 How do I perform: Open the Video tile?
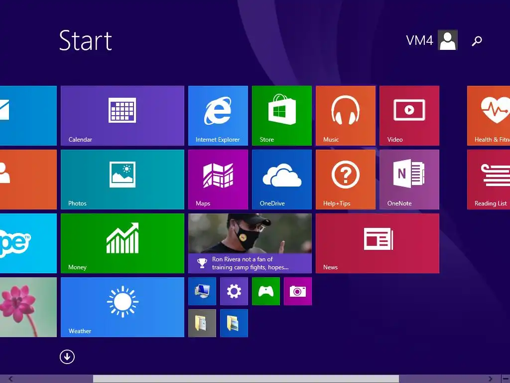(x=409, y=116)
